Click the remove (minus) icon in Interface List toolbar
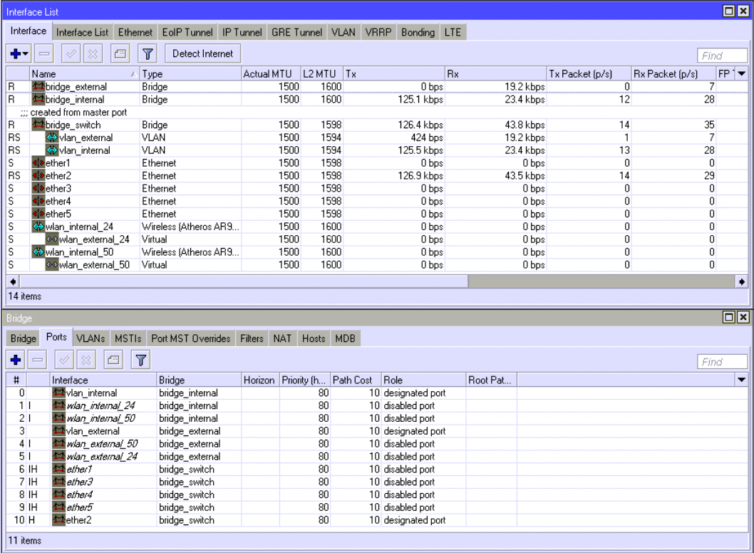 click(43, 53)
